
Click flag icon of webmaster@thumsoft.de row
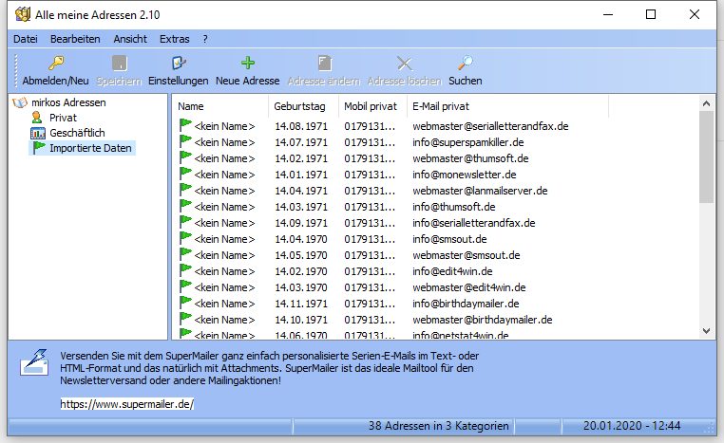point(185,157)
